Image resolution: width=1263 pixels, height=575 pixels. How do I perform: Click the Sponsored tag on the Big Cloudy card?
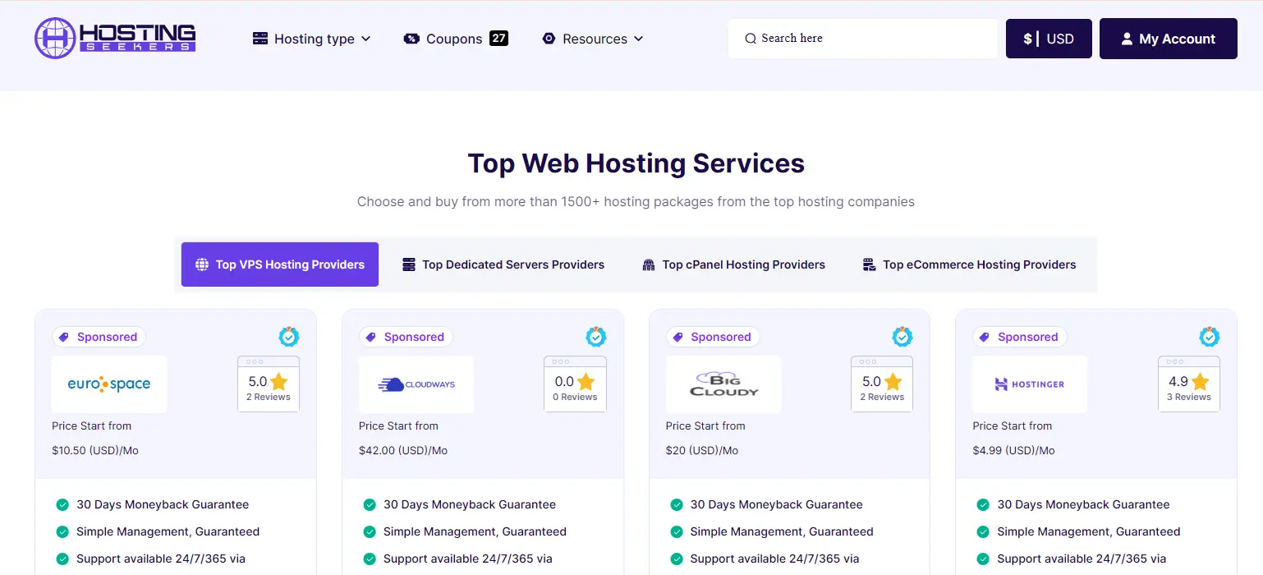coord(712,337)
